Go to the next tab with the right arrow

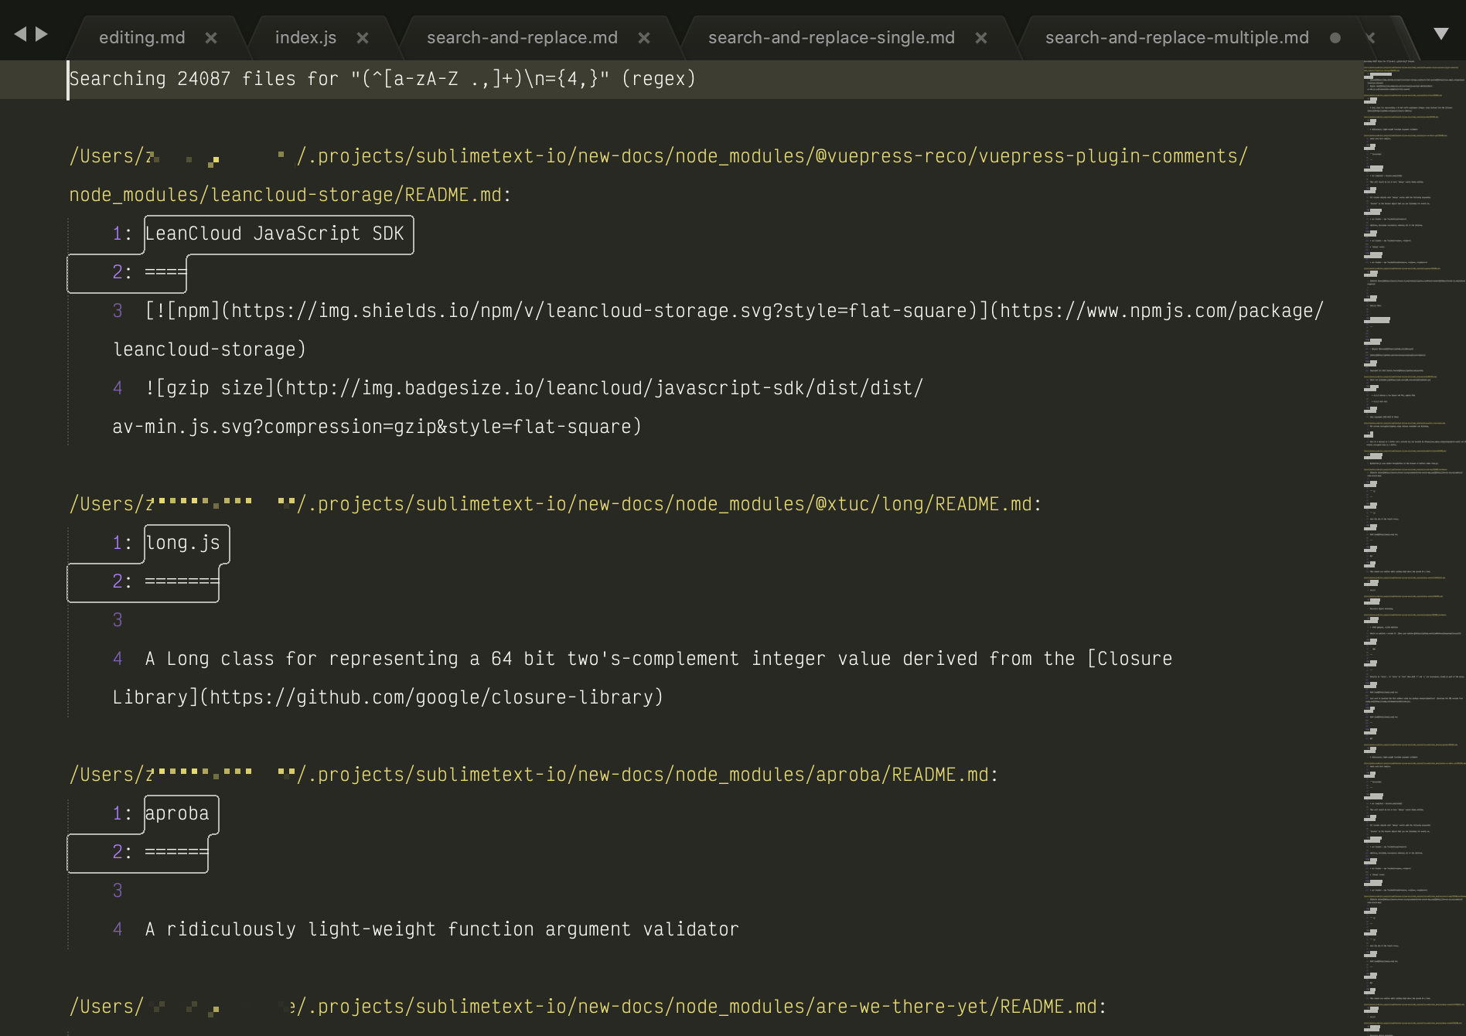[42, 34]
